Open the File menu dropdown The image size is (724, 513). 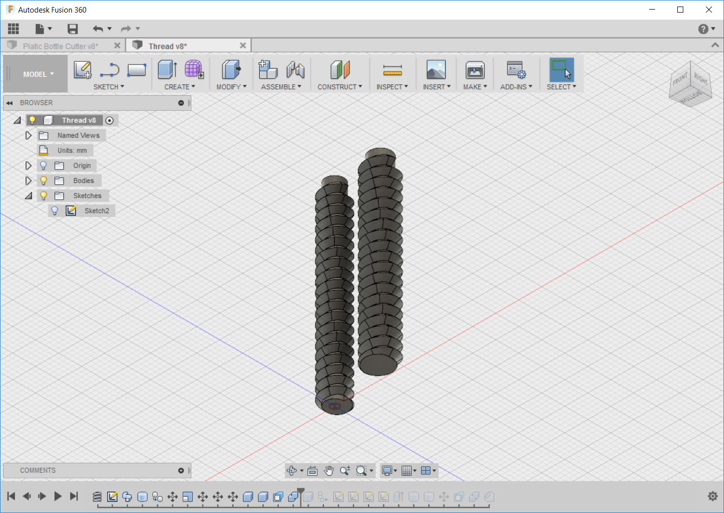[x=43, y=29]
